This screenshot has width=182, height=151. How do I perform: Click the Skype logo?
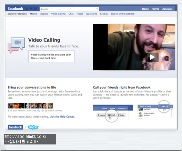[x=33, y=127]
